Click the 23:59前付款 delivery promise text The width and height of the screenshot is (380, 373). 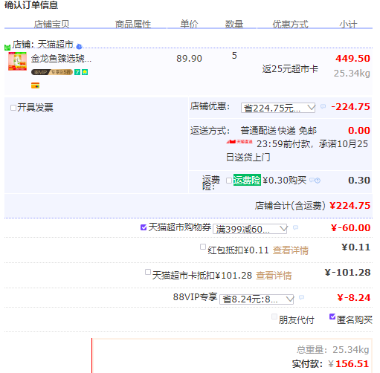tap(297, 150)
